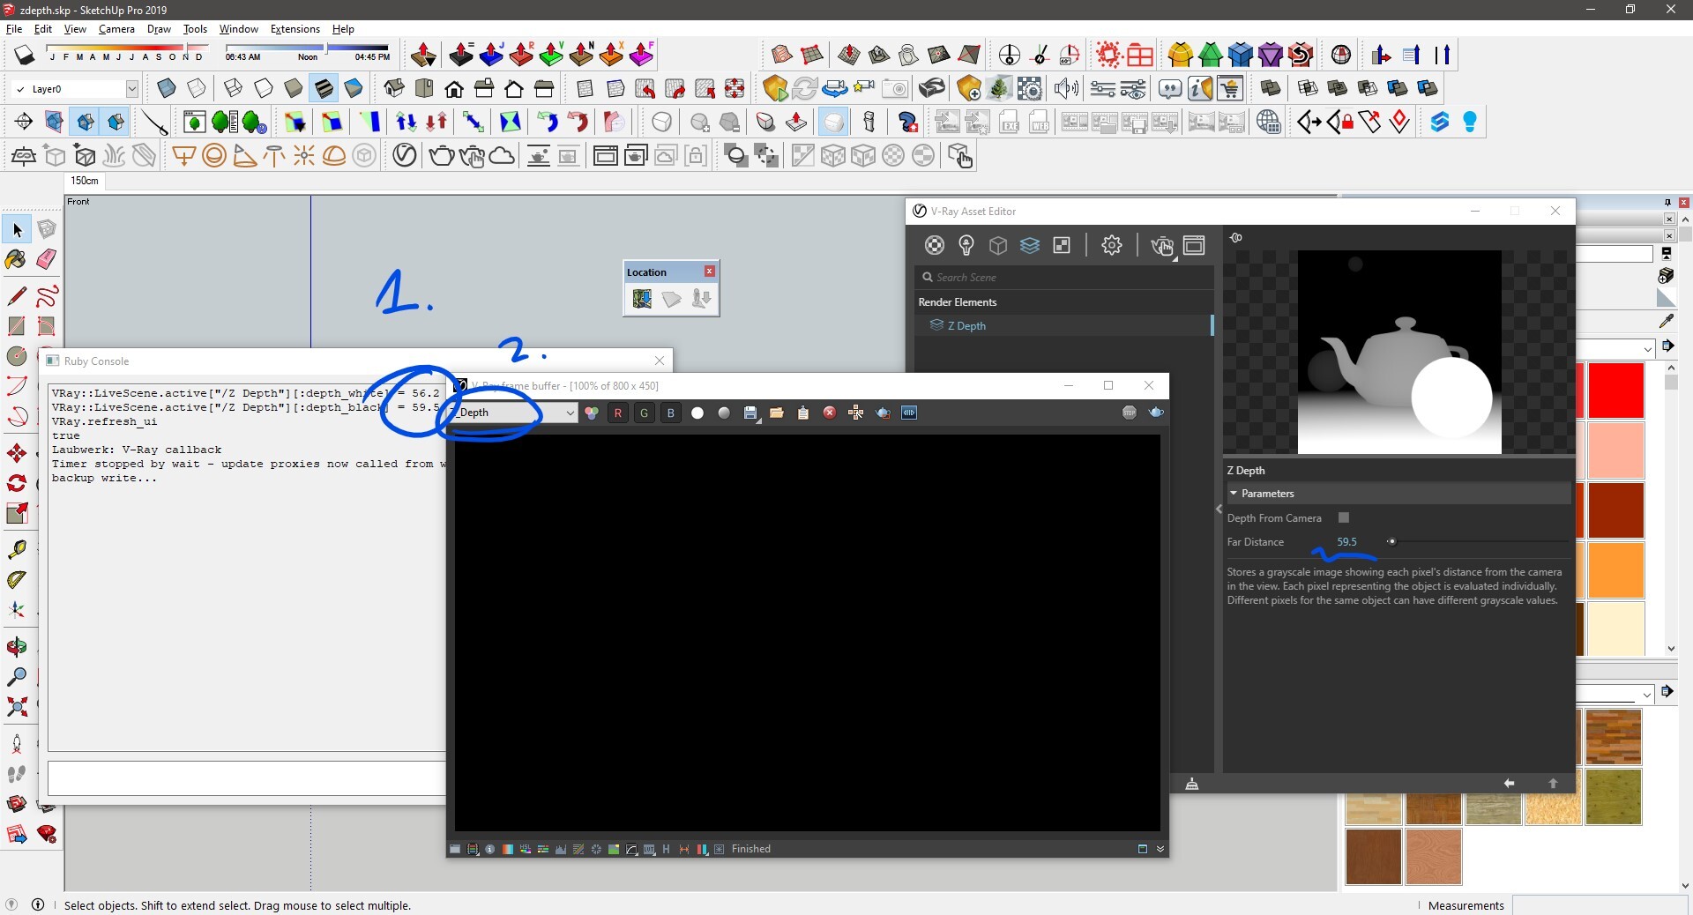This screenshot has height=915, width=1693.
Task: Pick the bright red material swatch
Action: 1615,391
